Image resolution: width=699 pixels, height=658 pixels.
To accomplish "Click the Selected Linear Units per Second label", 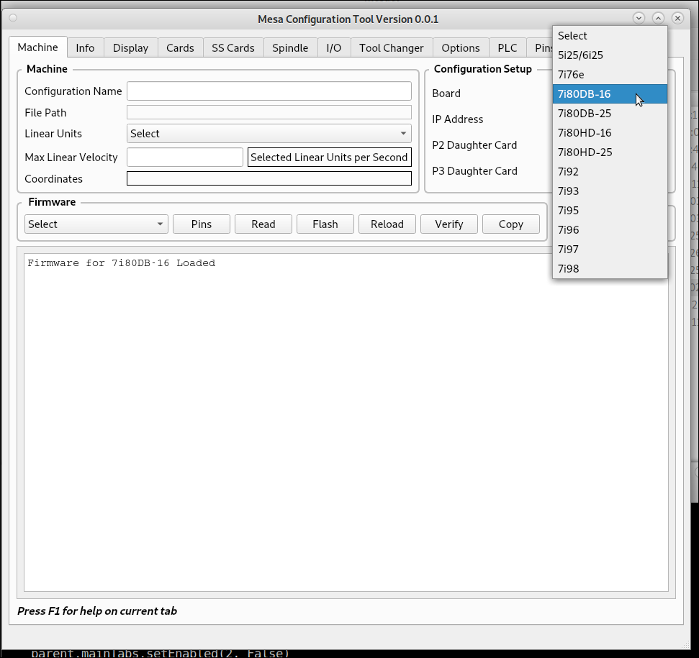I will (x=330, y=157).
